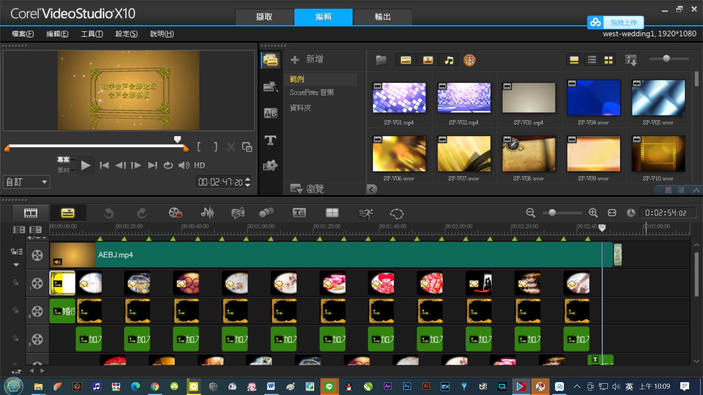Open the Subtitle Editor

click(x=299, y=213)
